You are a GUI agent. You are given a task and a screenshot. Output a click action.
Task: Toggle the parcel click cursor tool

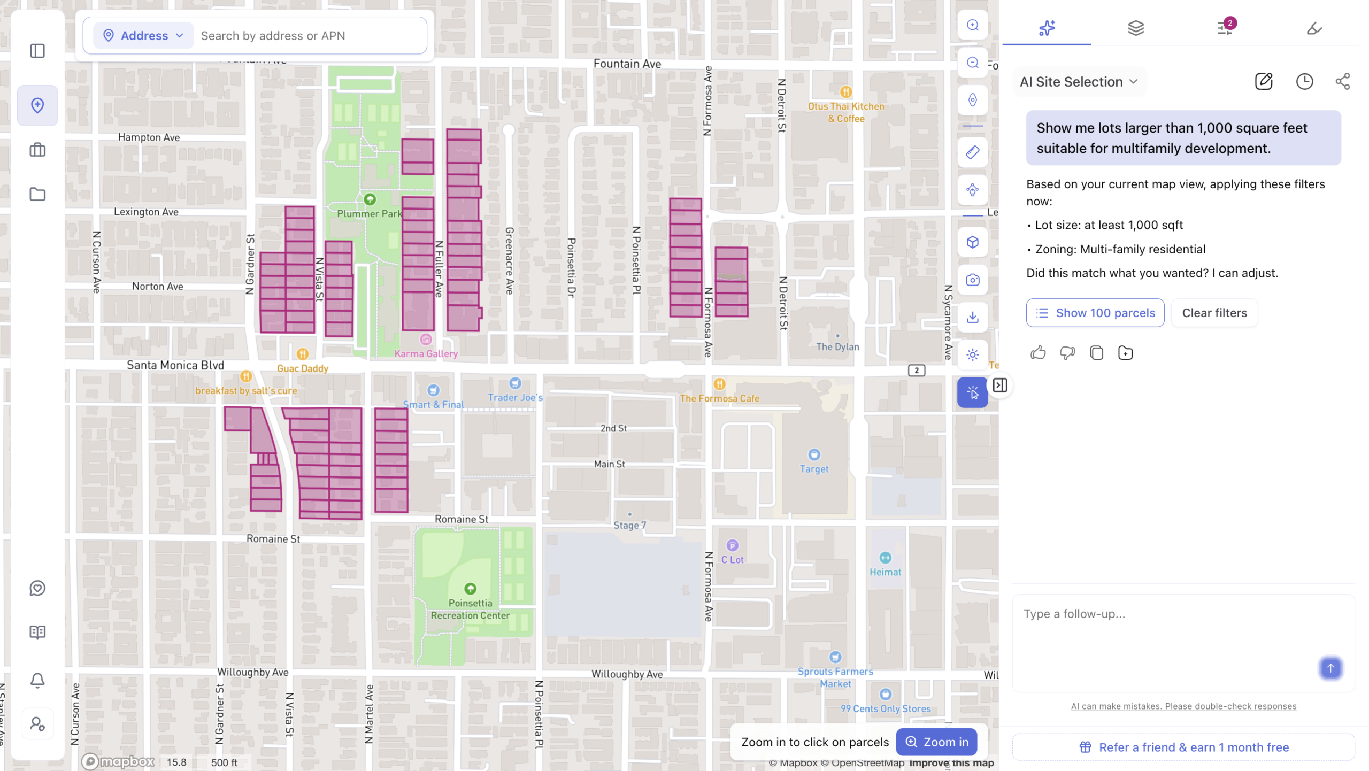pyautogui.click(x=972, y=392)
